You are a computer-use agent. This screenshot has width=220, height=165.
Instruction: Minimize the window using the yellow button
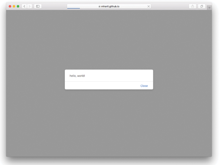coord(14,6)
